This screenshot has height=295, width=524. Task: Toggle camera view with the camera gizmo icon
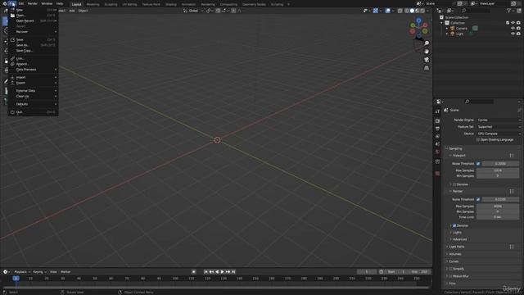tap(427, 60)
